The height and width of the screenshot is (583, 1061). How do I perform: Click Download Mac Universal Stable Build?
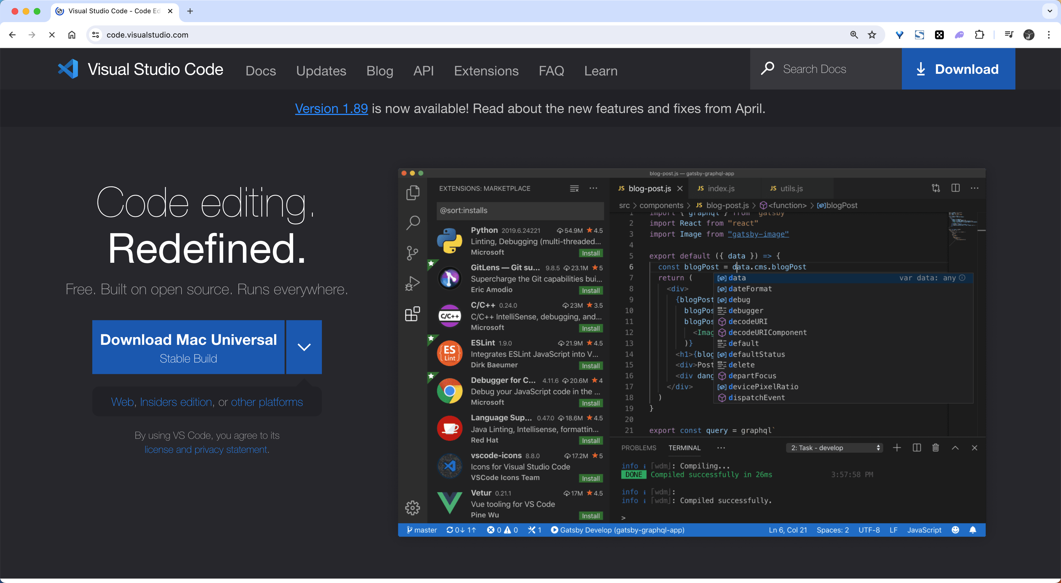click(x=188, y=347)
